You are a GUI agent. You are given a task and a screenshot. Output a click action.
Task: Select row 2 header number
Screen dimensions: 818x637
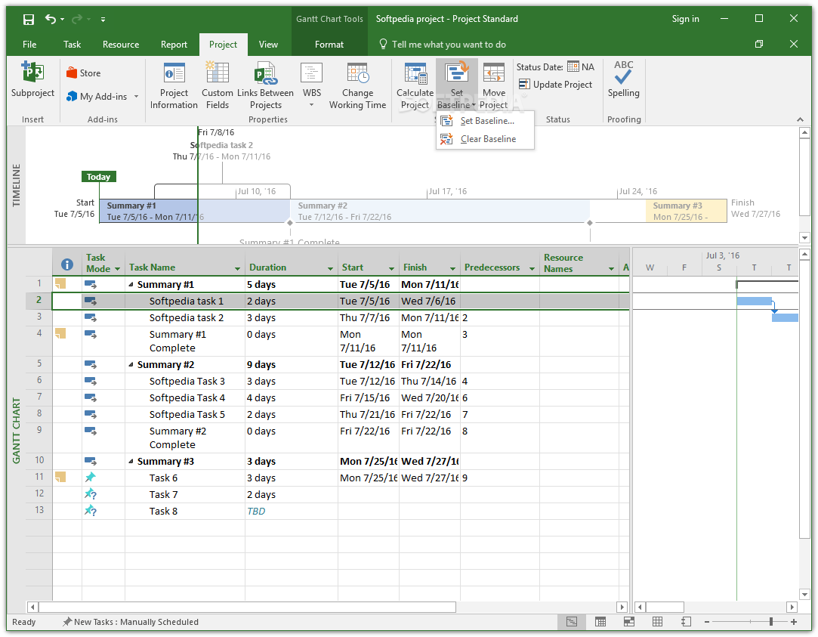(x=39, y=301)
